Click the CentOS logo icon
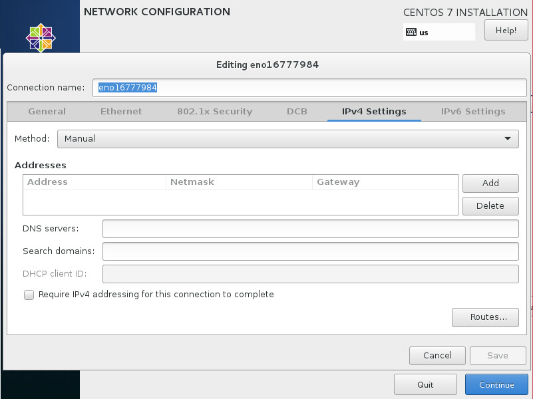This screenshot has height=399, width=533. coord(41,38)
